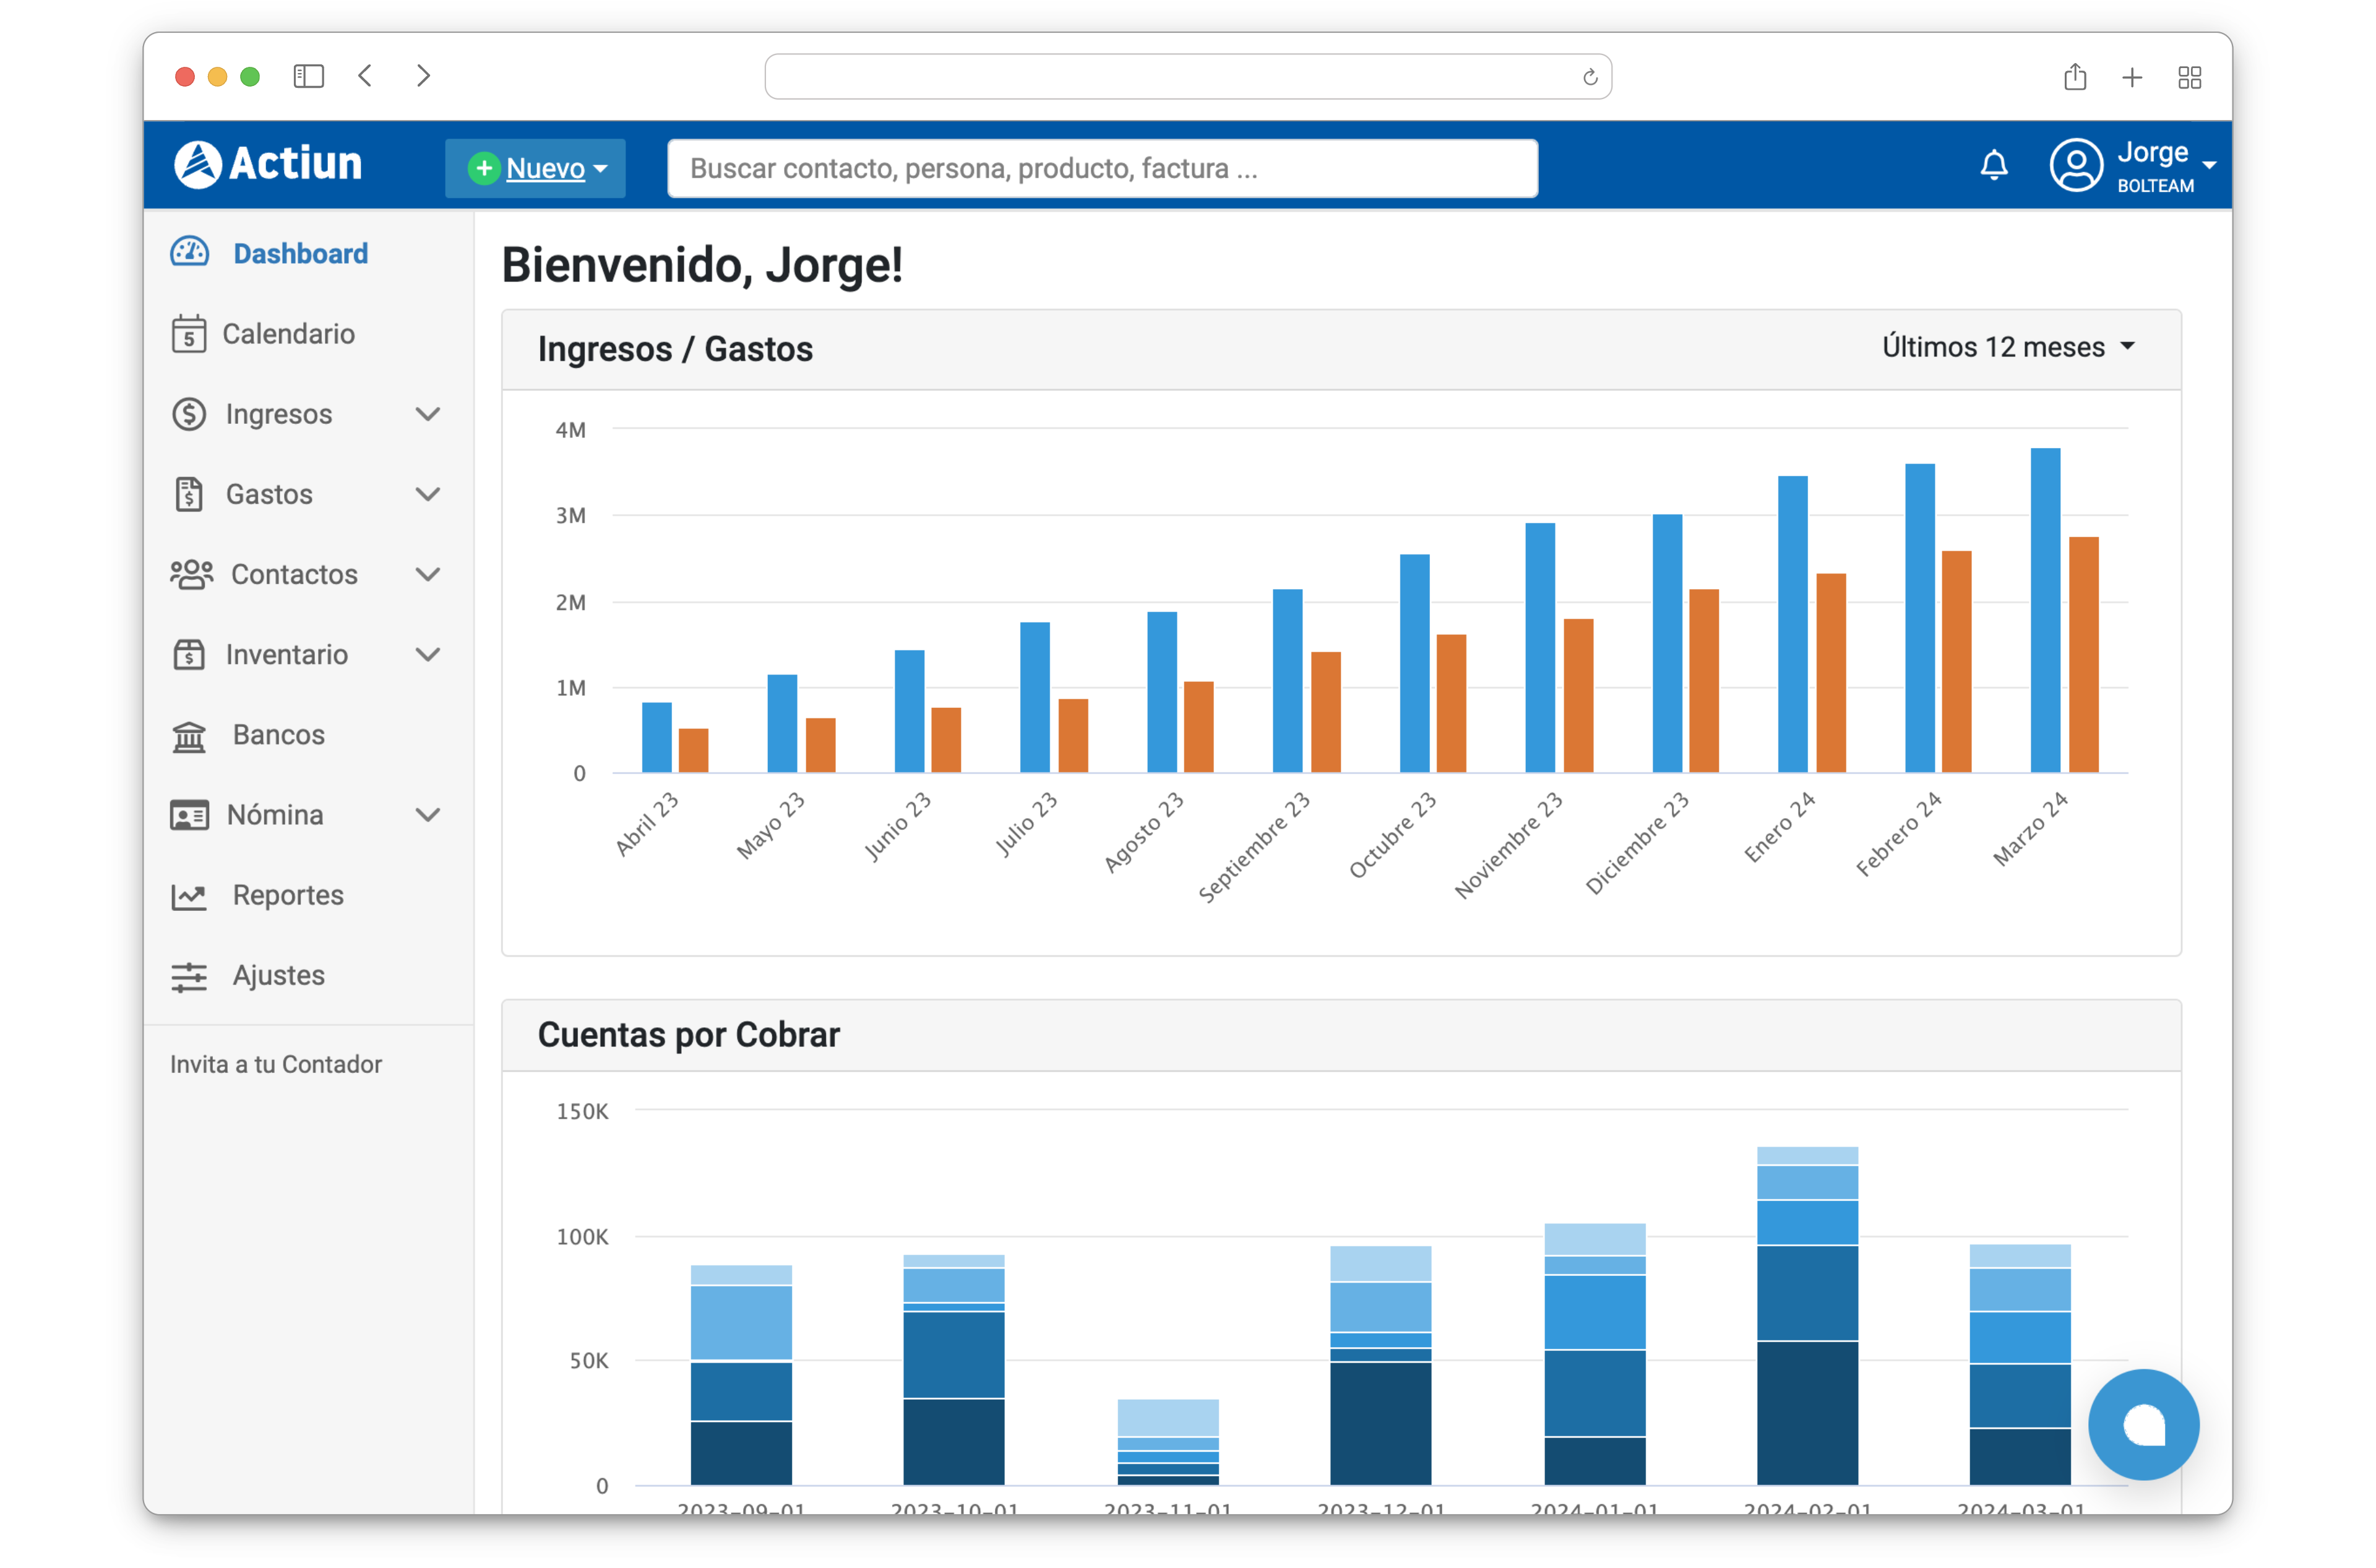Open the chat bubble in the corner
The height and width of the screenshot is (1568, 2376).
pos(2145,1424)
